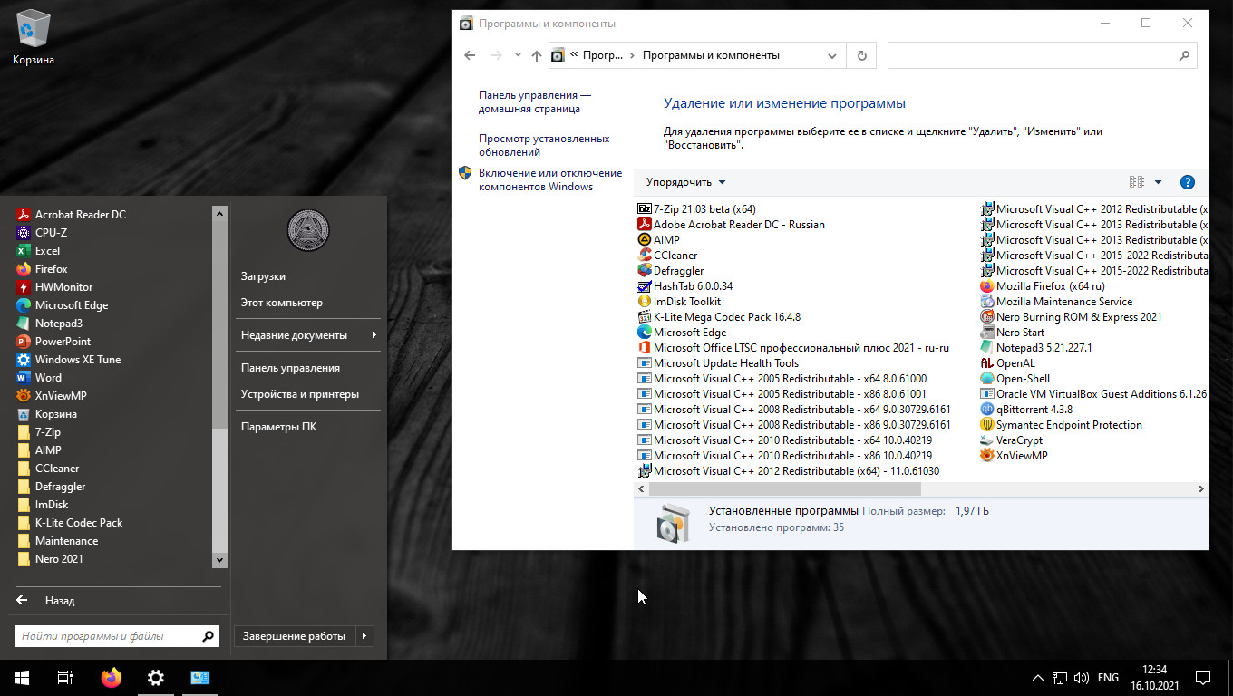The width and height of the screenshot is (1233, 696).
Task: Start Excel from the programs list
Action: (38, 251)
